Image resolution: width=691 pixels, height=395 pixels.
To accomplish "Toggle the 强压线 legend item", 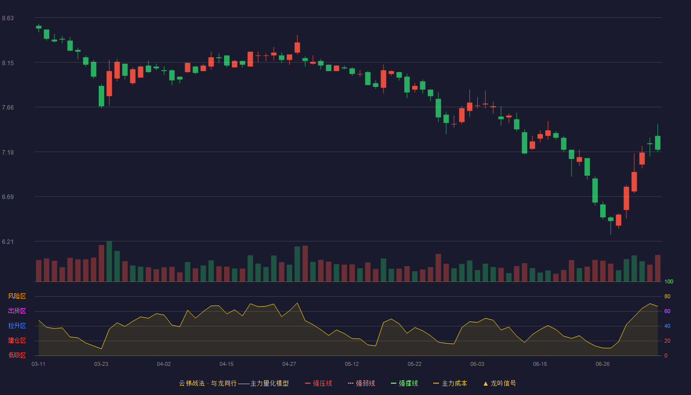I will [x=318, y=383].
